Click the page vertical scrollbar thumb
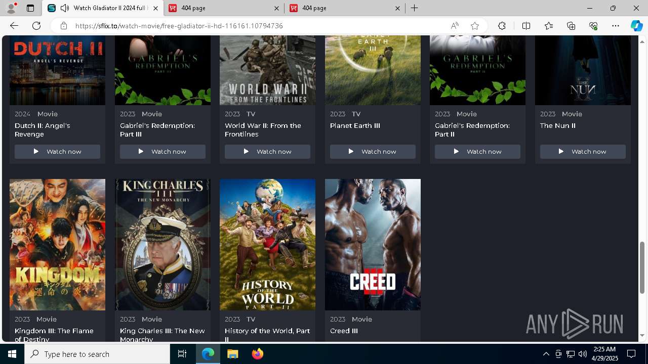Screen dimensions: 648x364 tap(642, 268)
